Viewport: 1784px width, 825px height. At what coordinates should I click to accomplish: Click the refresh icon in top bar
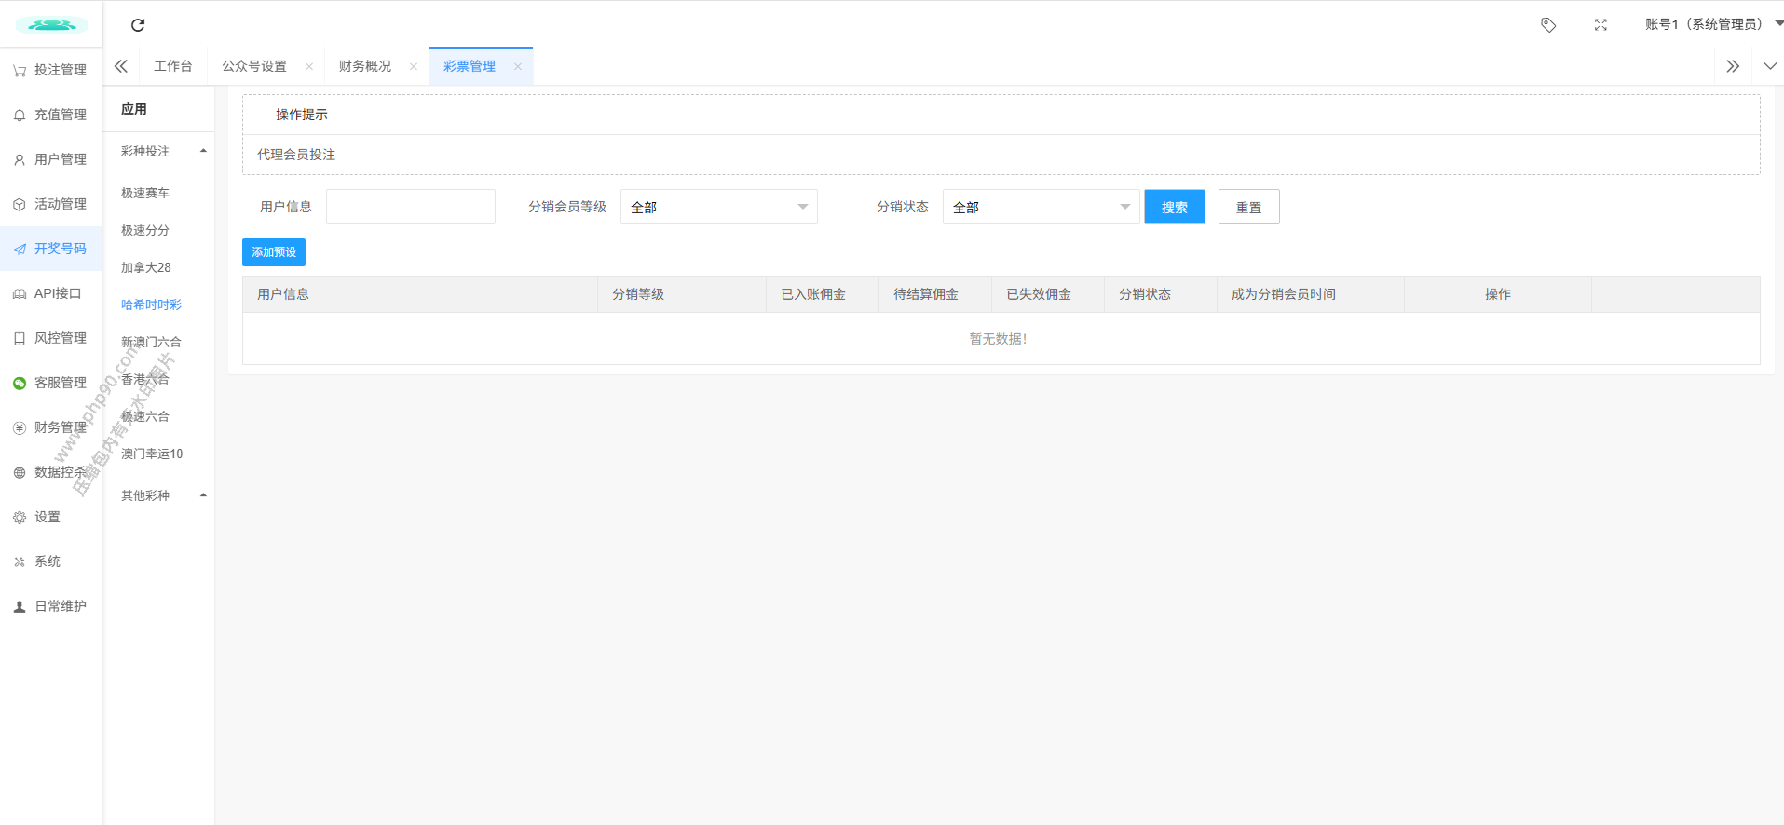138,25
